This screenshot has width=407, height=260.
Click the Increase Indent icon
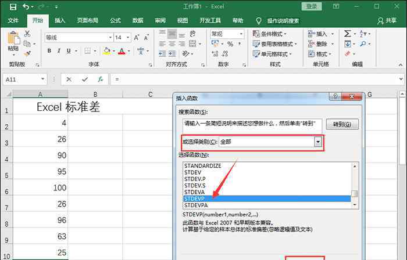pyautogui.click(x=172, y=53)
